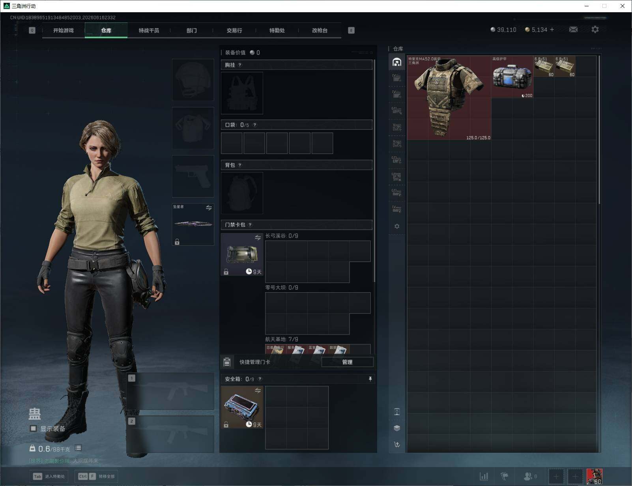Select the 高级护甲 repair kit item

[512, 77]
